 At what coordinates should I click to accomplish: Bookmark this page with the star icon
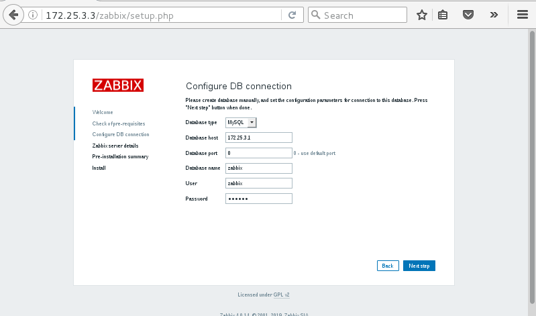coord(422,15)
